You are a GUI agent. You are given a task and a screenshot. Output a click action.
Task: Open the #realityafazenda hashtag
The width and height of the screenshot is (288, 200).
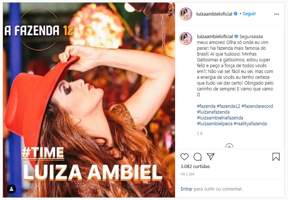coord(250,124)
